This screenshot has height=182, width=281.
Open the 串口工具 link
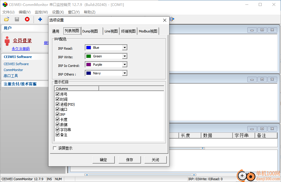[x=11, y=76]
